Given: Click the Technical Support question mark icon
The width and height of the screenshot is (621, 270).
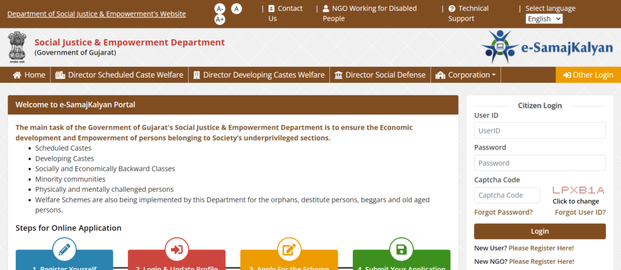Looking at the screenshot, I should [452, 8].
